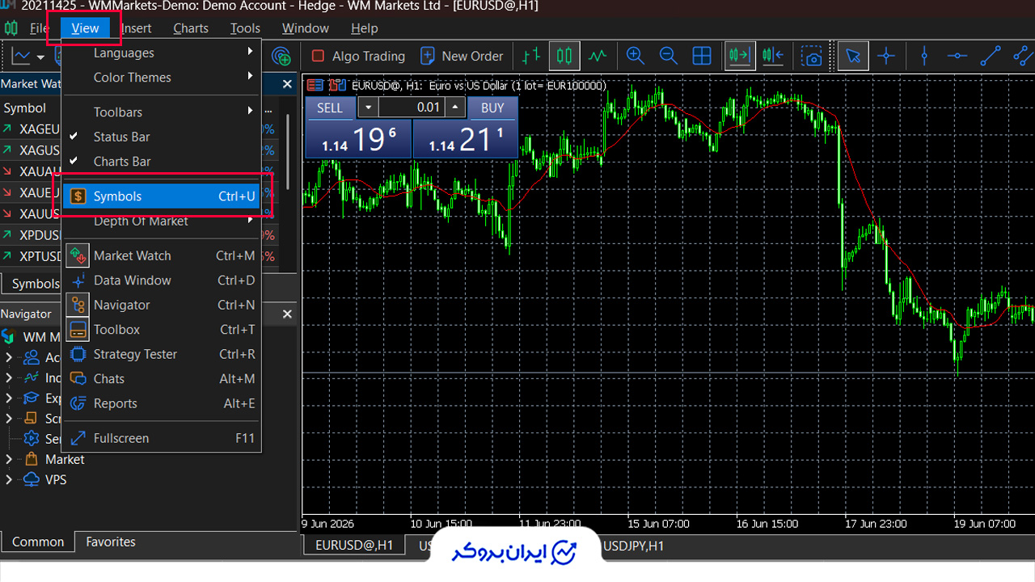Toggle the Status Bar checkmark

[74, 137]
